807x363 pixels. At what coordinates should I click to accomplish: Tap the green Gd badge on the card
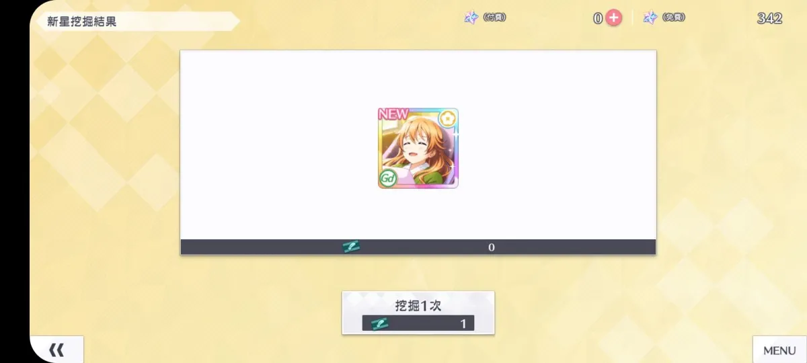pyautogui.click(x=387, y=179)
